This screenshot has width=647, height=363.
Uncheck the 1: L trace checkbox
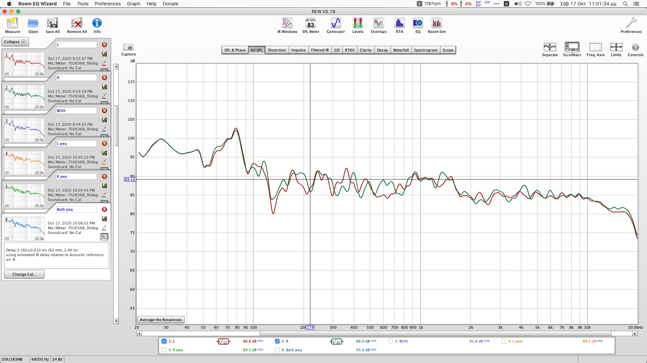(164, 341)
